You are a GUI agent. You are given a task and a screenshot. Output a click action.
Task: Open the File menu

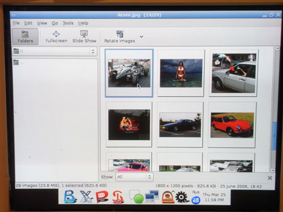(x=16, y=23)
